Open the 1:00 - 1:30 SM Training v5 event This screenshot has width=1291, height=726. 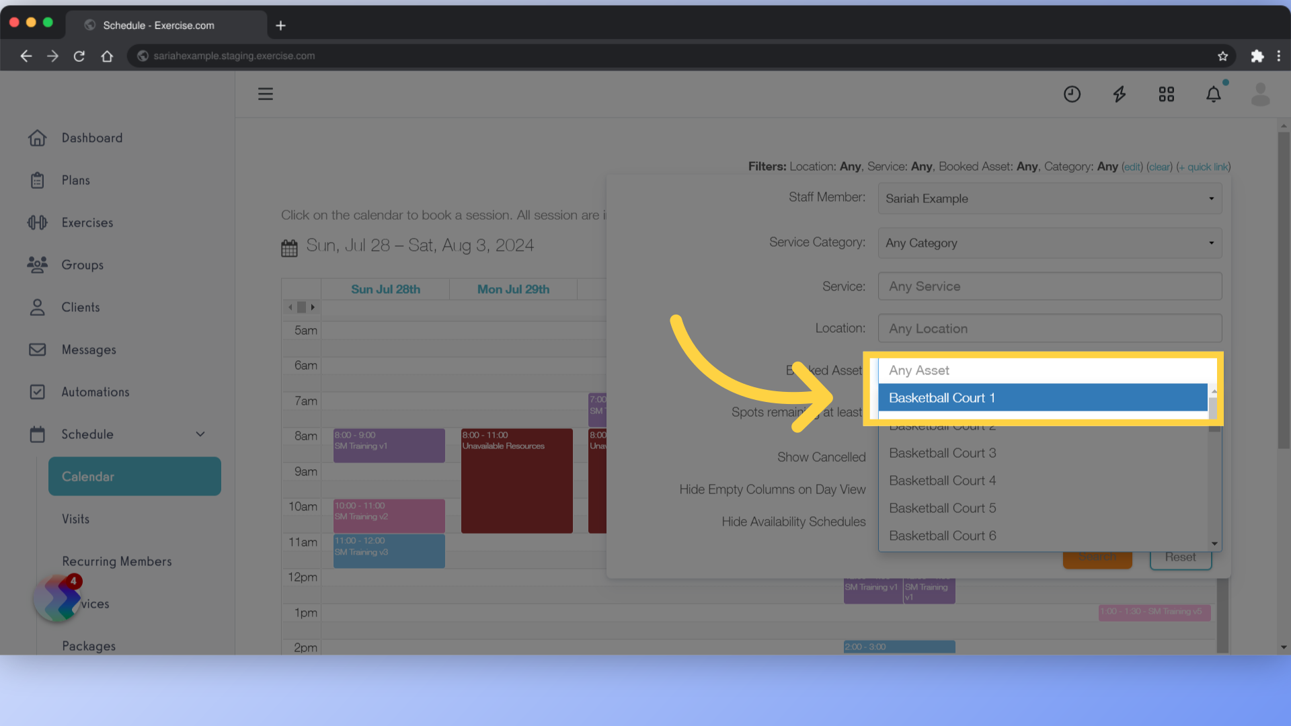(1155, 612)
